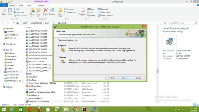Open the Windows Start button

coord(3,109)
